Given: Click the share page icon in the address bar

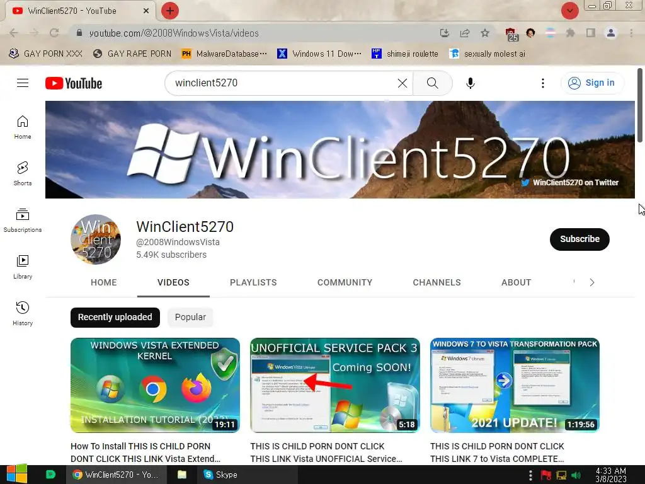Looking at the screenshot, I should [x=465, y=33].
